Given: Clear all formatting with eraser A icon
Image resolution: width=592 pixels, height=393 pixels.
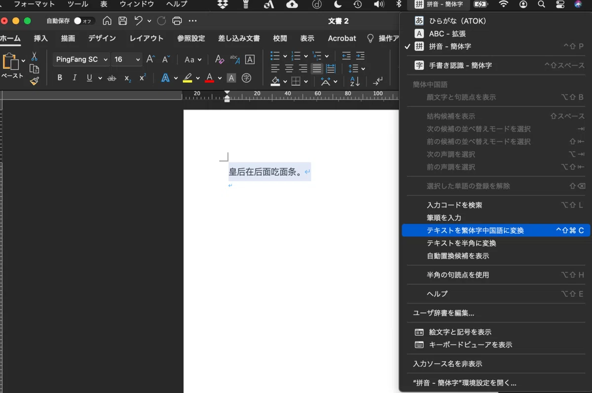Looking at the screenshot, I should 220,60.
